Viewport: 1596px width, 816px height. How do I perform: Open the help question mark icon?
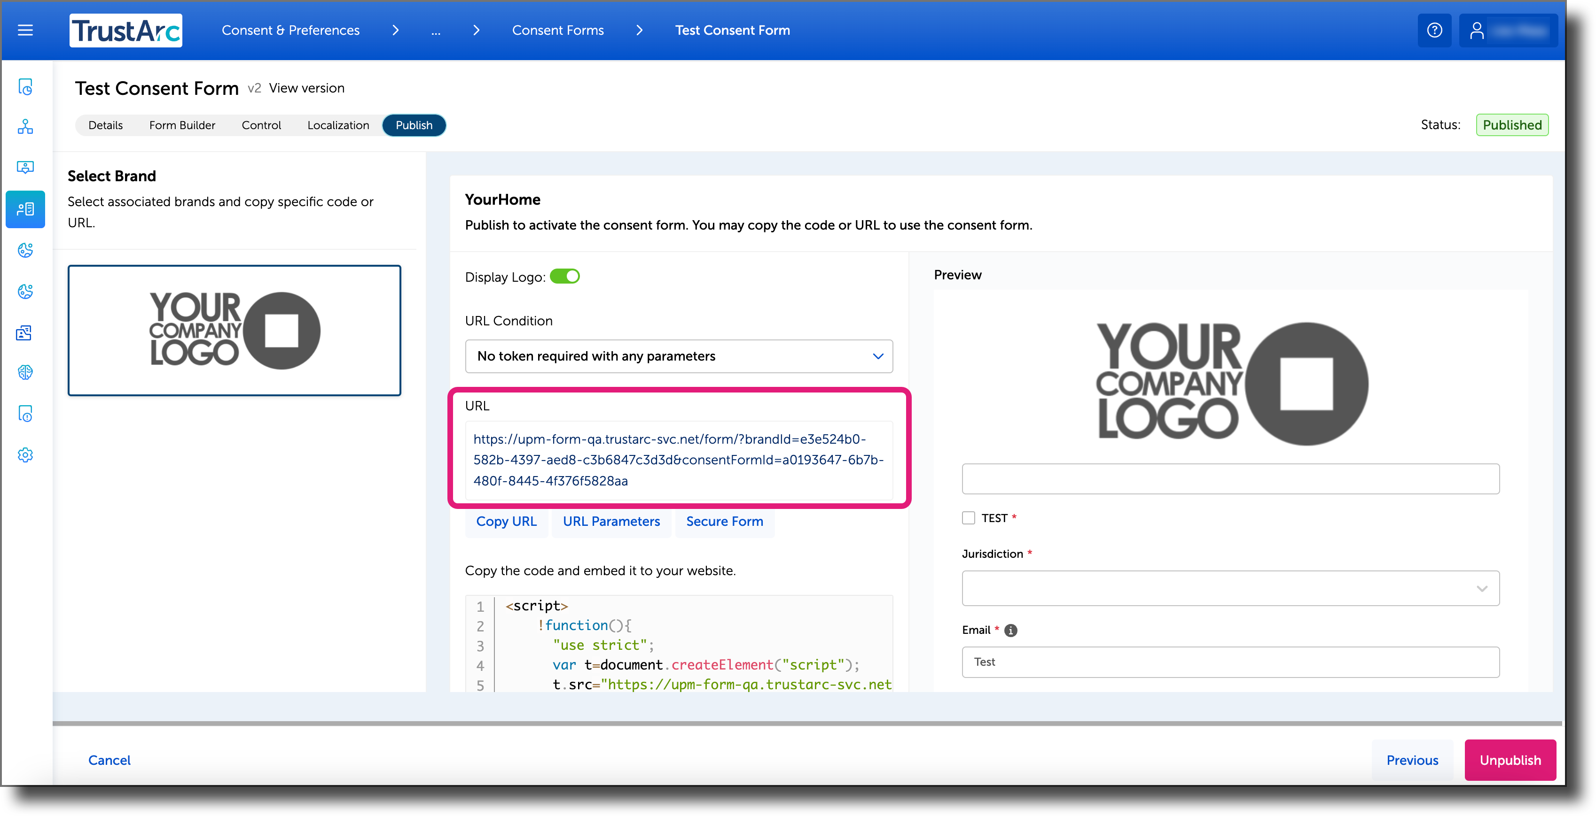(1434, 30)
